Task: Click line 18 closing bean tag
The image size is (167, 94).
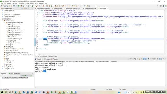Action: (46, 45)
